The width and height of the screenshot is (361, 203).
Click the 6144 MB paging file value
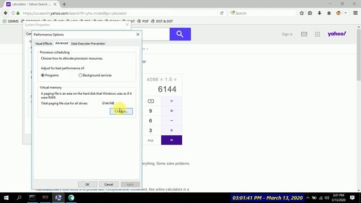click(x=108, y=103)
